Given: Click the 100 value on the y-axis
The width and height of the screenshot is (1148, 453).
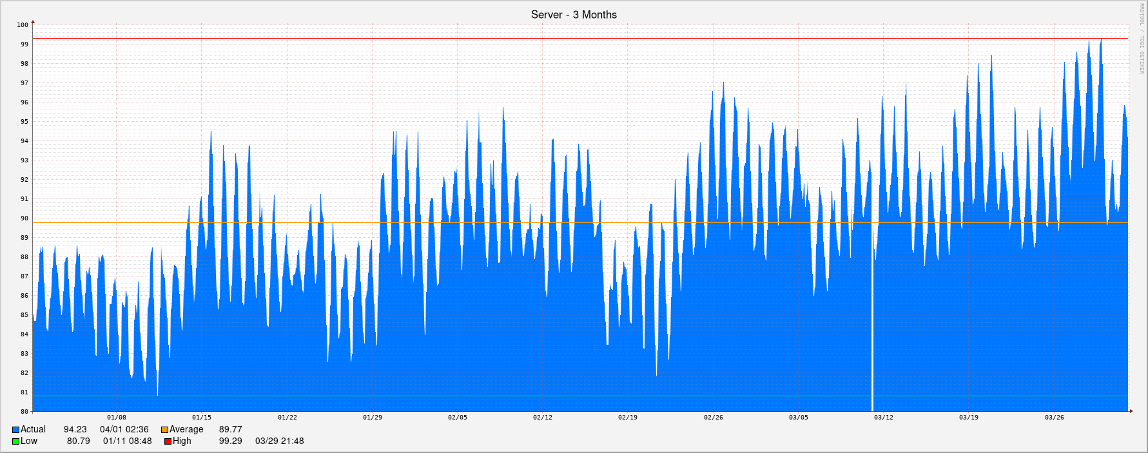Looking at the screenshot, I should click(23, 25).
